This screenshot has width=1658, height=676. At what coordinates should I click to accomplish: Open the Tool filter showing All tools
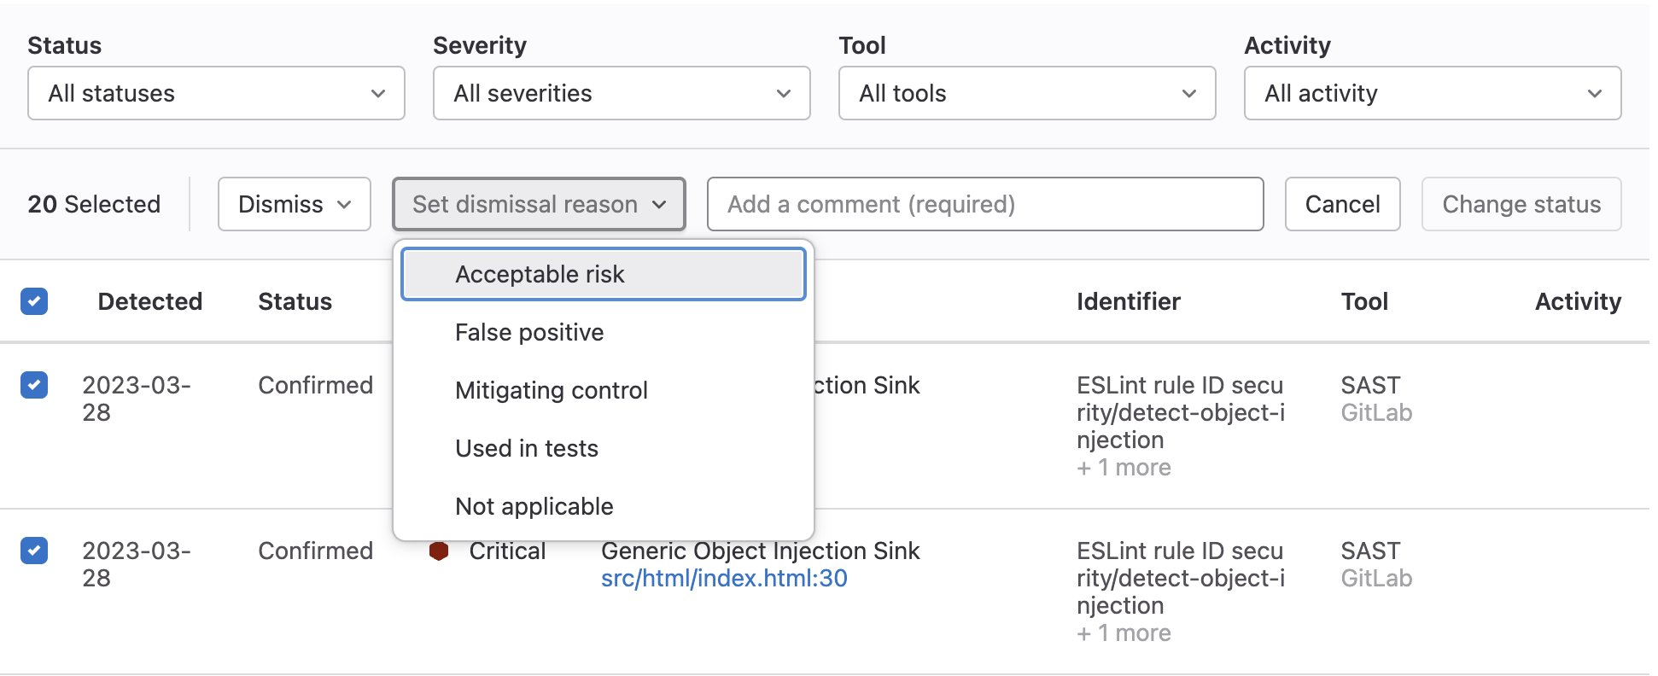[x=1026, y=93]
